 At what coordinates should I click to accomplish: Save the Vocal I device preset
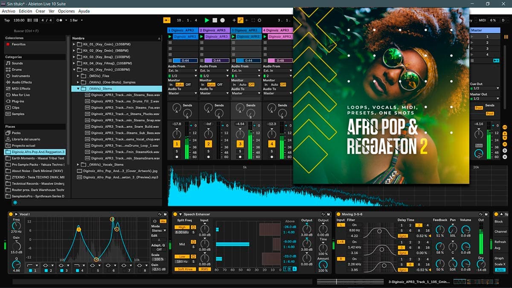(x=165, y=214)
